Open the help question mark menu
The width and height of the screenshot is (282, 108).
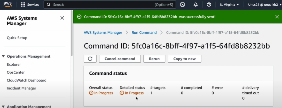click(209, 5)
